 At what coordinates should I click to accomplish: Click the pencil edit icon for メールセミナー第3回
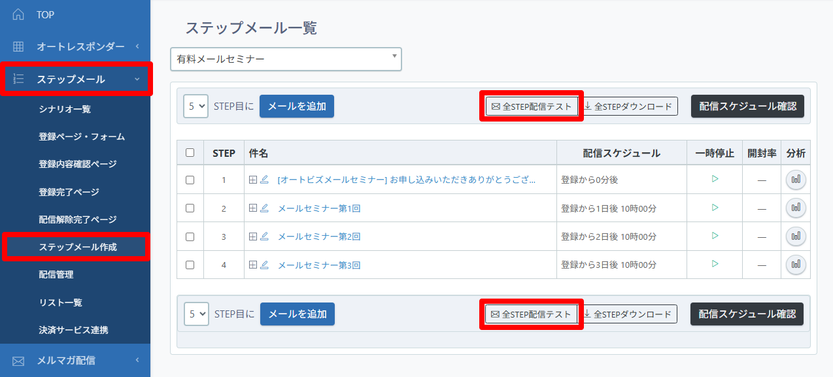[264, 265]
